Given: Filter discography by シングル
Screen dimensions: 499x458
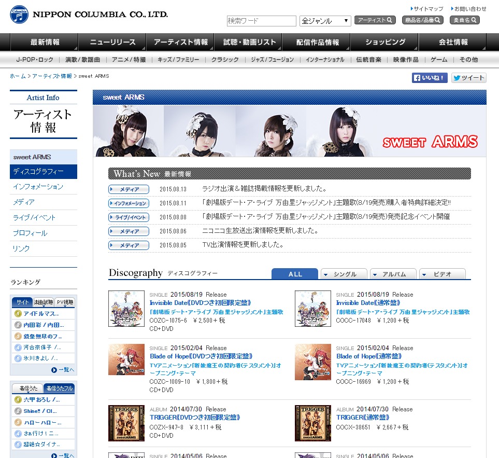Looking at the screenshot, I should (x=344, y=274).
